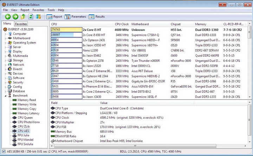Sort by the Chipset column header
253x156 pixels.
pos(181,24)
